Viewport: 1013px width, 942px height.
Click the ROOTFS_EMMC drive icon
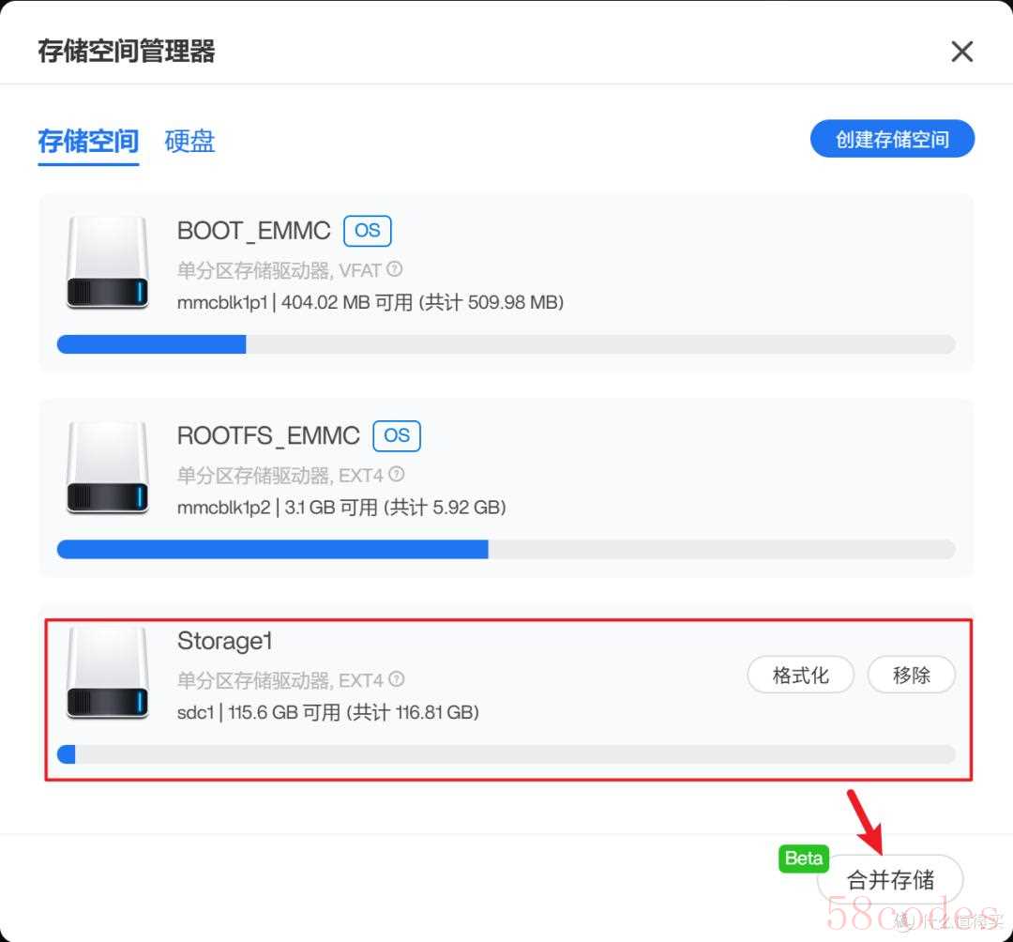(107, 468)
